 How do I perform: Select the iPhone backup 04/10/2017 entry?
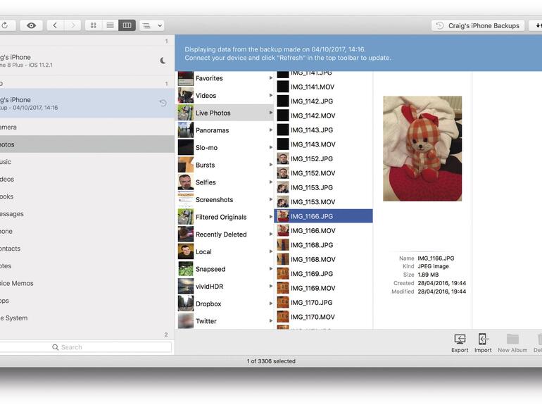click(x=87, y=103)
